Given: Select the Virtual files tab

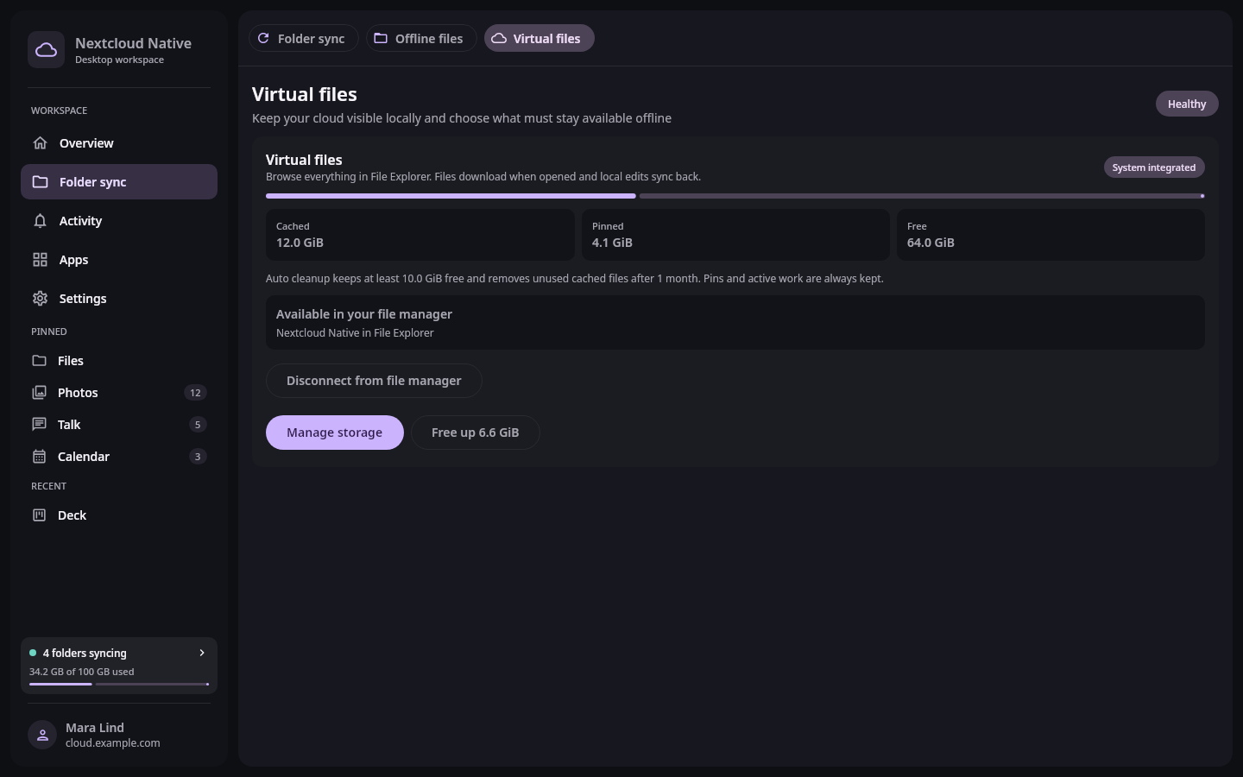Looking at the screenshot, I should pyautogui.click(x=539, y=38).
